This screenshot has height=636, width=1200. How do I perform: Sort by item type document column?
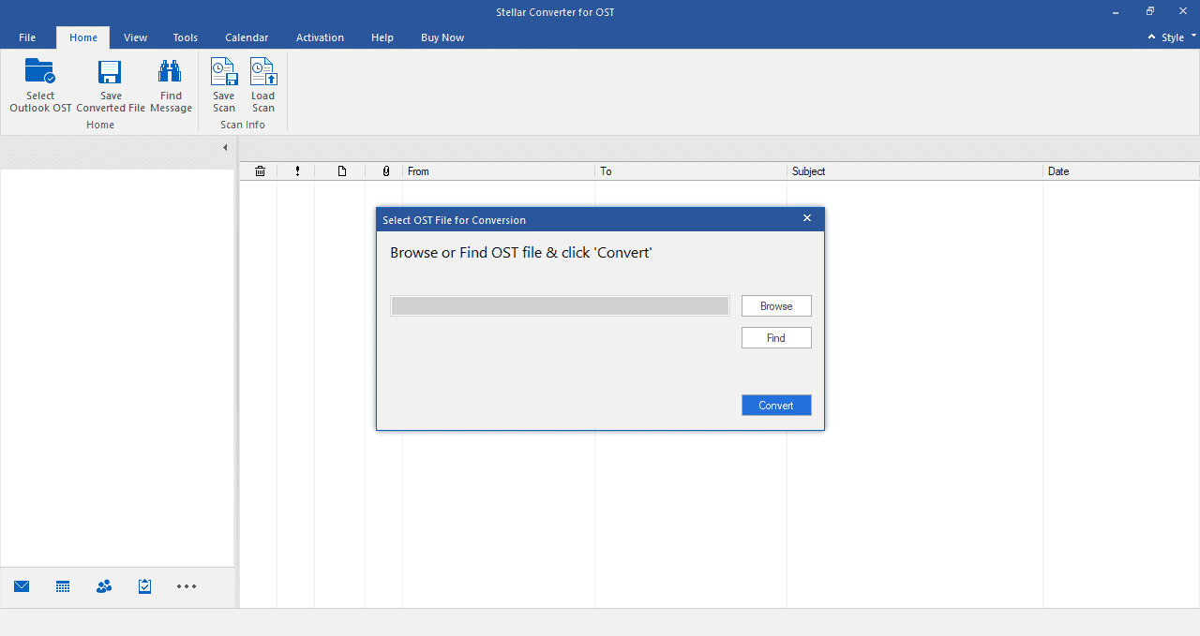pyautogui.click(x=342, y=171)
